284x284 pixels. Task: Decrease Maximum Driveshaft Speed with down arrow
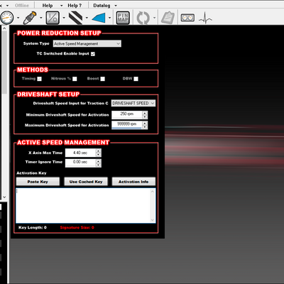(x=145, y=127)
